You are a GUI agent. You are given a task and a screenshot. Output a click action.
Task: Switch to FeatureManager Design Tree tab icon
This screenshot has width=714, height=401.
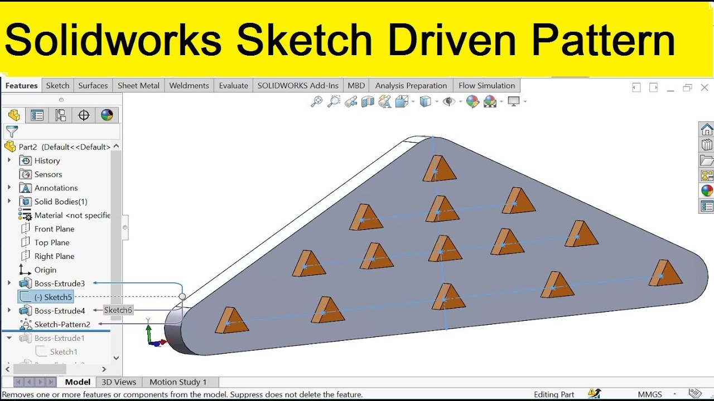(x=14, y=115)
